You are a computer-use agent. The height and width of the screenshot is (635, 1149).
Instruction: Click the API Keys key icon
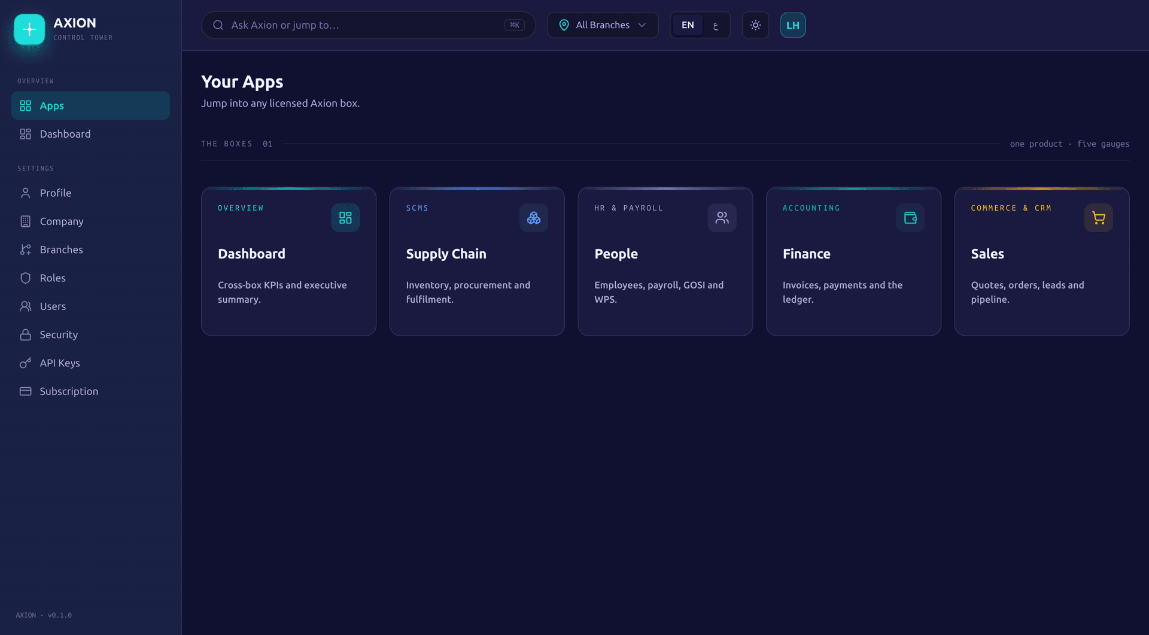[x=25, y=363]
